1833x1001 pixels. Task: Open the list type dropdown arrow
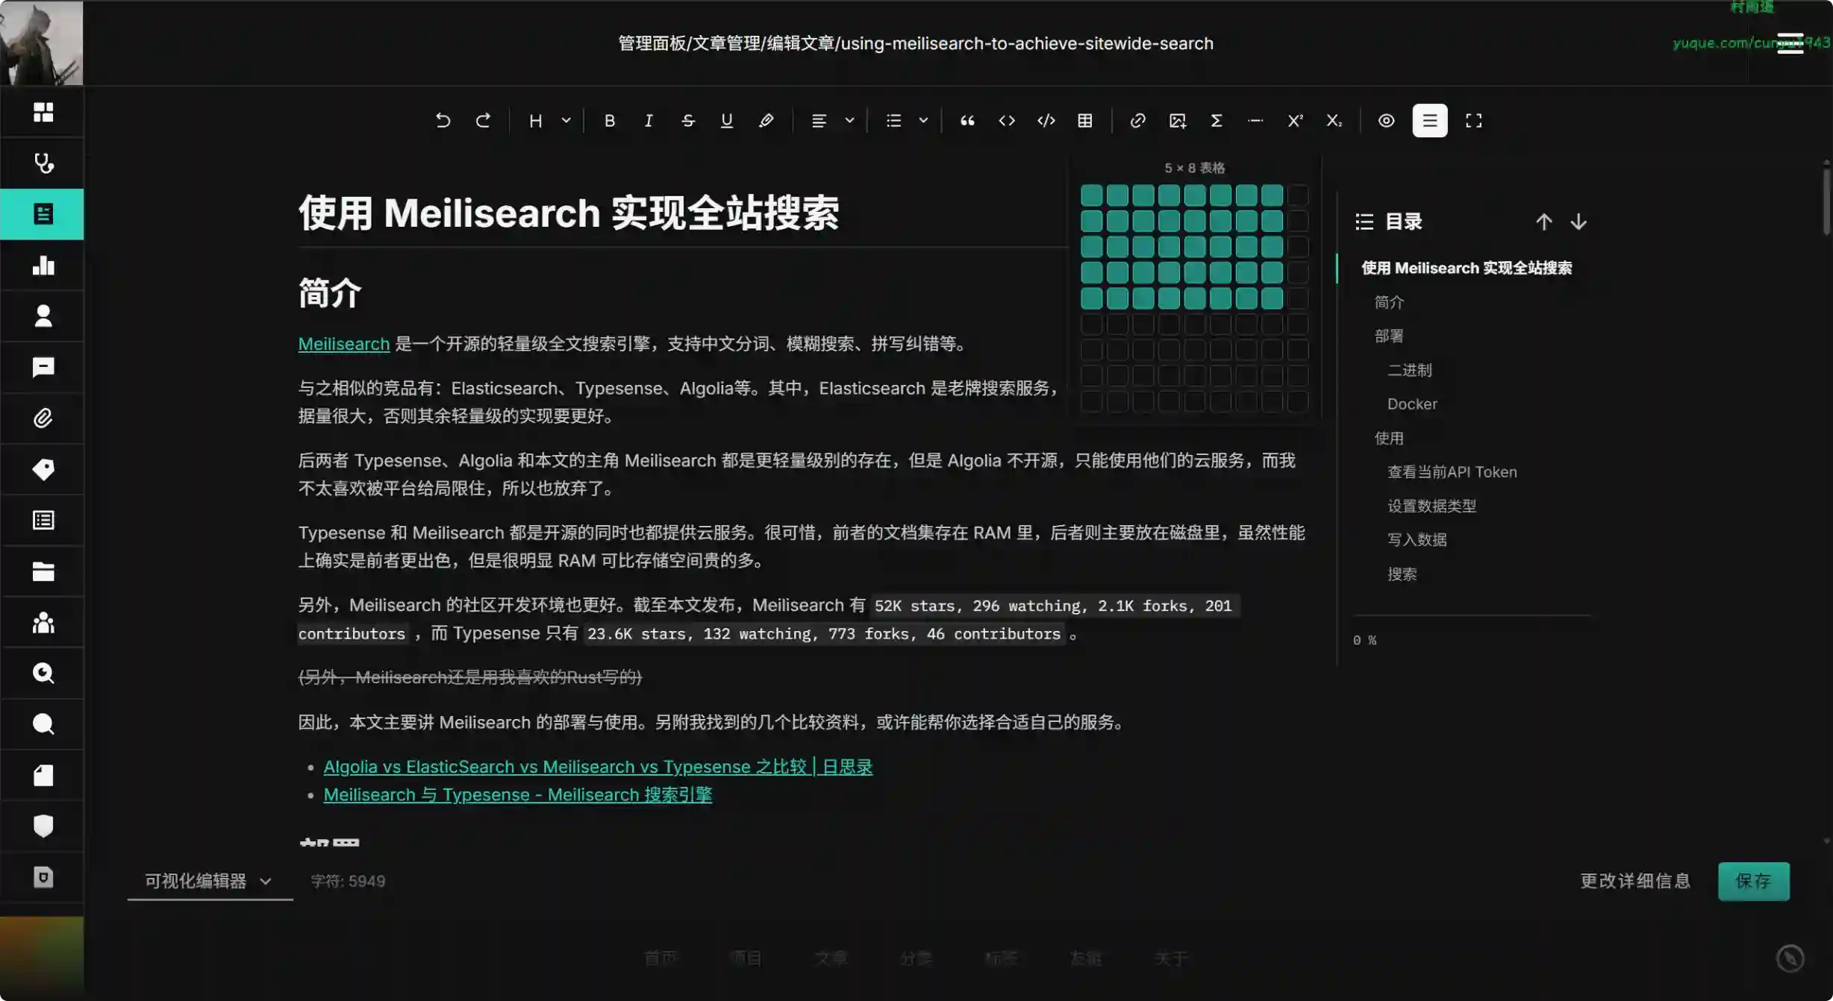923,120
